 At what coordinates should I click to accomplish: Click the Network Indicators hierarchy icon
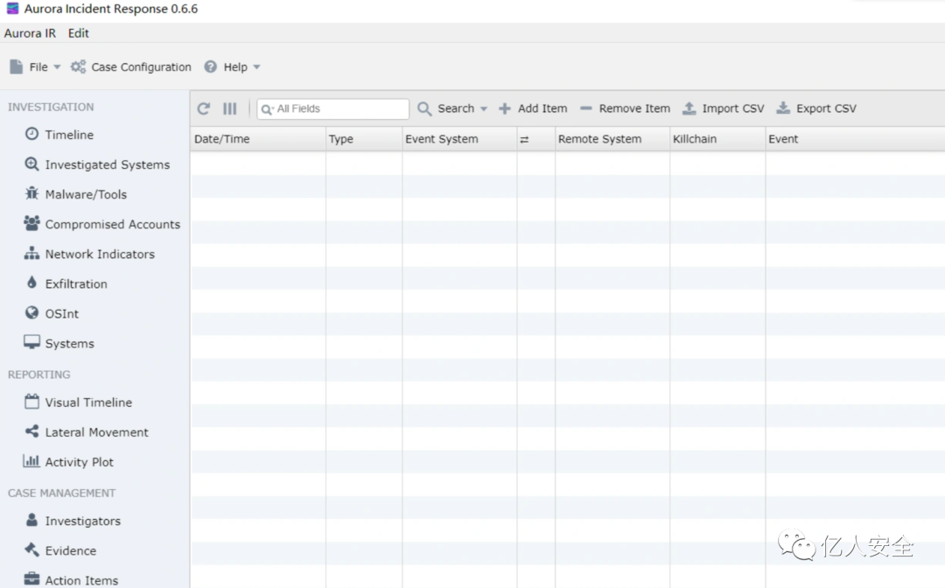pos(32,253)
